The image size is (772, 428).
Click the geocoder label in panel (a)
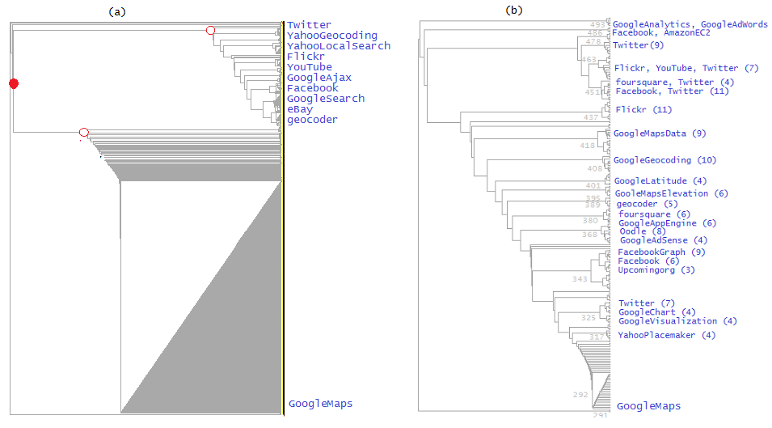[312, 120]
